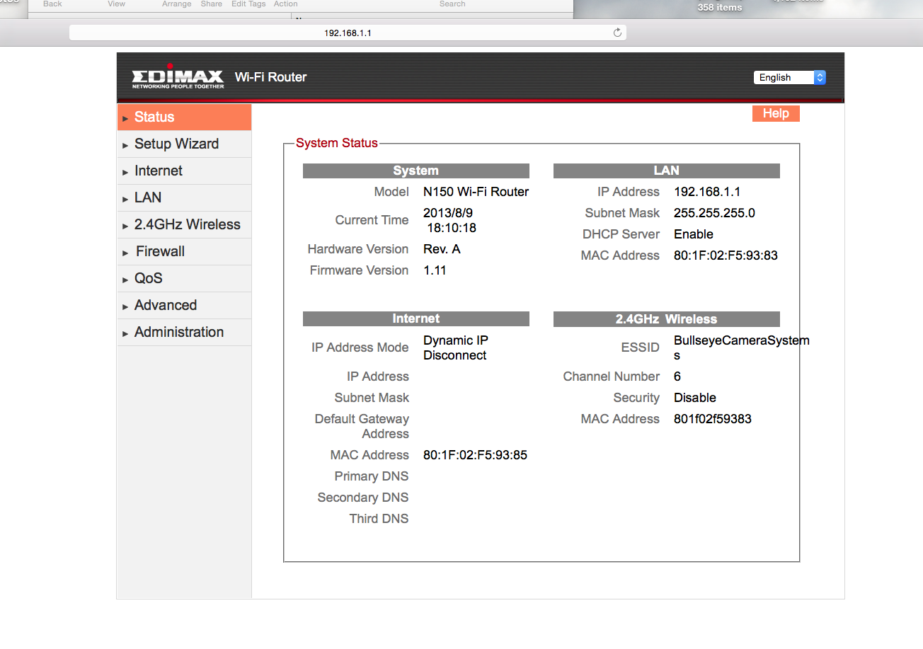Open the Setup Wizard menu
Image resolution: width=923 pixels, height=649 pixels.
point(184,144)
